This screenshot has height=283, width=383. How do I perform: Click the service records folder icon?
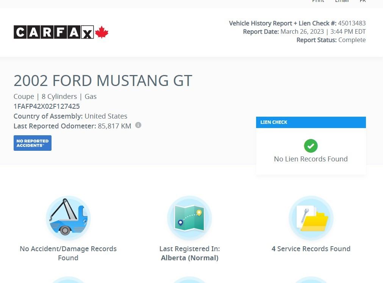[x=311, y=218]
